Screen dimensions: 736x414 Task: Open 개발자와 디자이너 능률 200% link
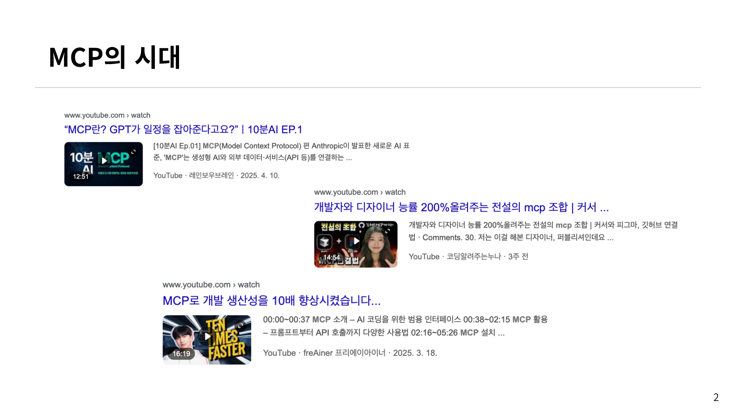[x=461, y=207]
